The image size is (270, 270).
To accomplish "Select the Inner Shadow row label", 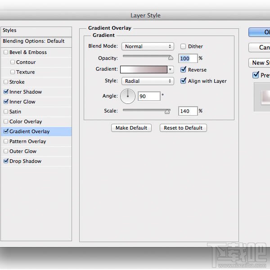I will pos(26,92).
